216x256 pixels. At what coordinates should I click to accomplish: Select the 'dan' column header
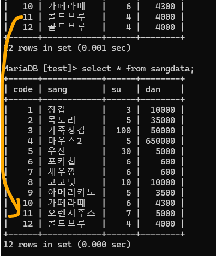[x=153, y=89]
